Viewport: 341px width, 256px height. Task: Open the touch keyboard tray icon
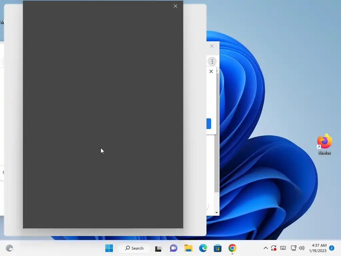283,248
